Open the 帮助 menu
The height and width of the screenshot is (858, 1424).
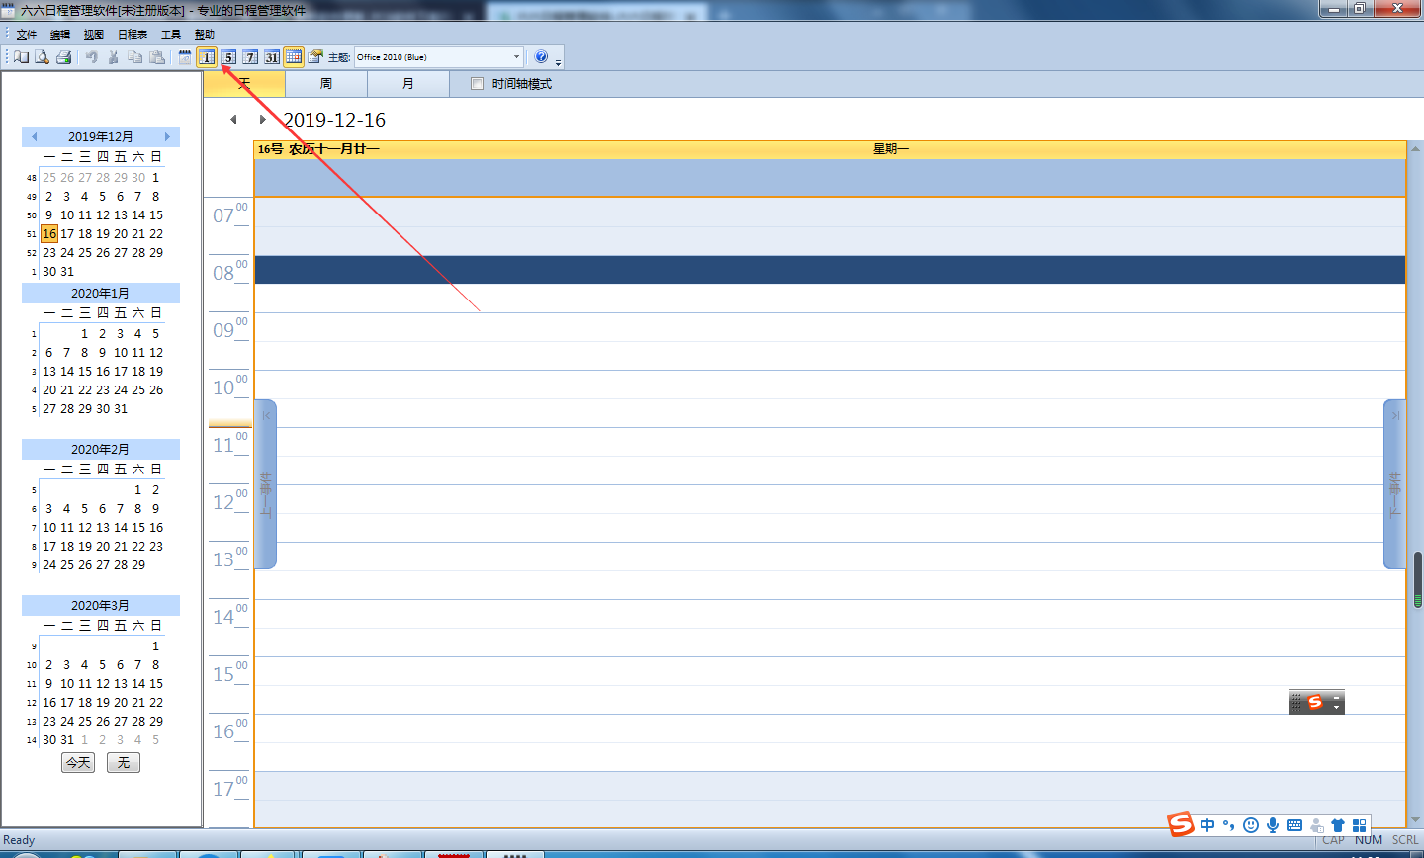205,35
